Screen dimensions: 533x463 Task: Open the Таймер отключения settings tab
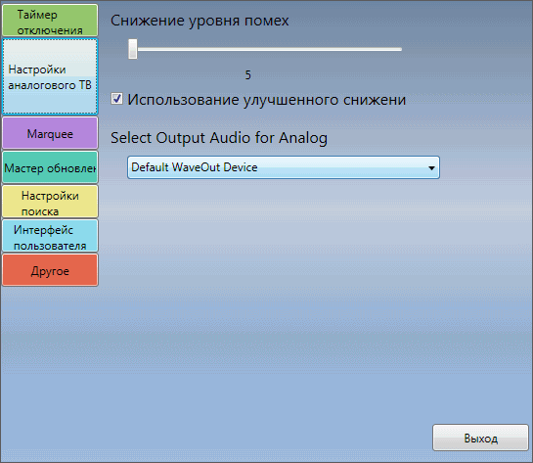pos(50,21)
